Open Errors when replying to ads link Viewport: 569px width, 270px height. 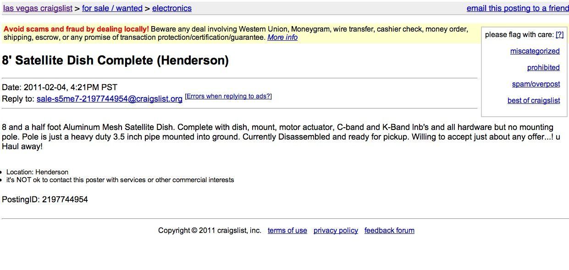[x=228, y=96]
